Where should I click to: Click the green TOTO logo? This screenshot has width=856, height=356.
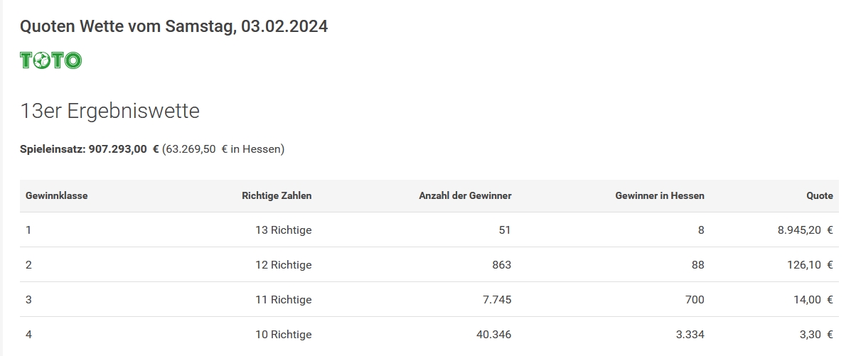[51, 60]
